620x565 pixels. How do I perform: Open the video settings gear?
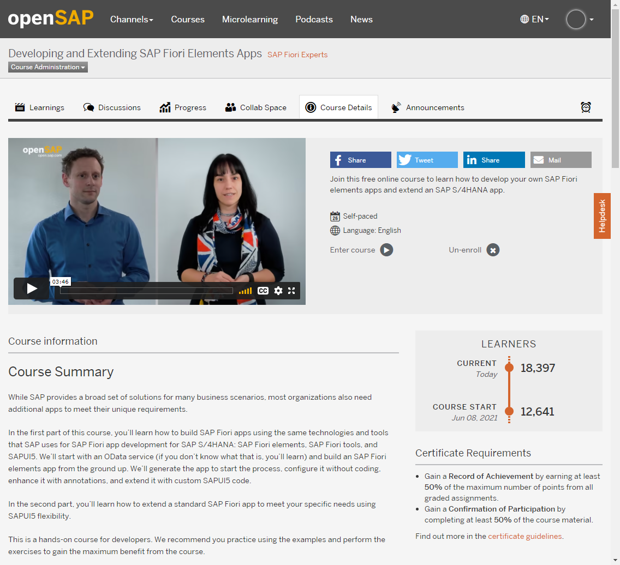coord(278,291)
